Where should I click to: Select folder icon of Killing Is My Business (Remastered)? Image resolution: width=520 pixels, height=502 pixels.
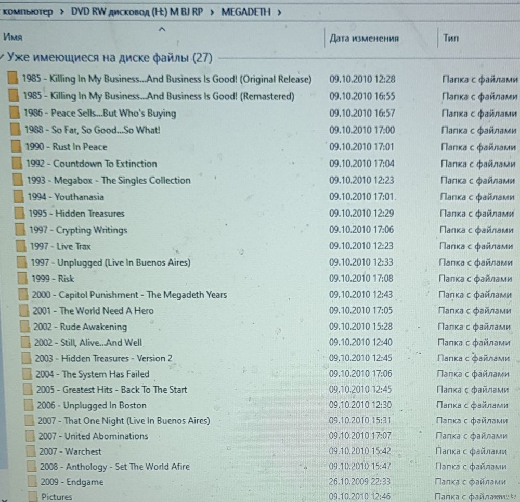[14, 95]
